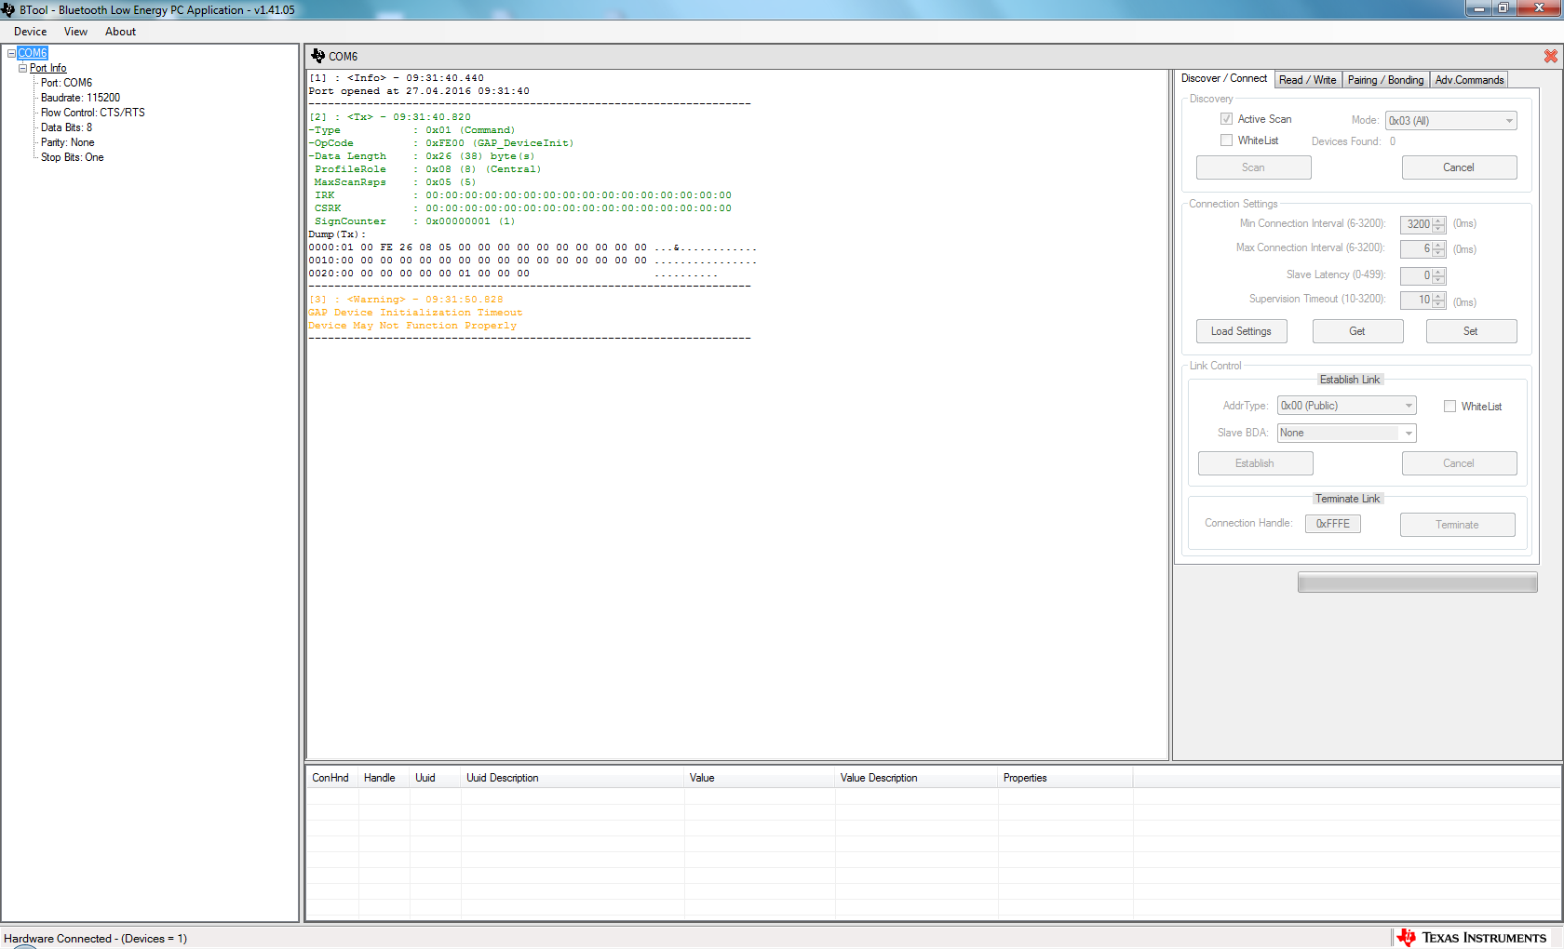Click the Min Connection Interval value field

[x=1417, y=224]
